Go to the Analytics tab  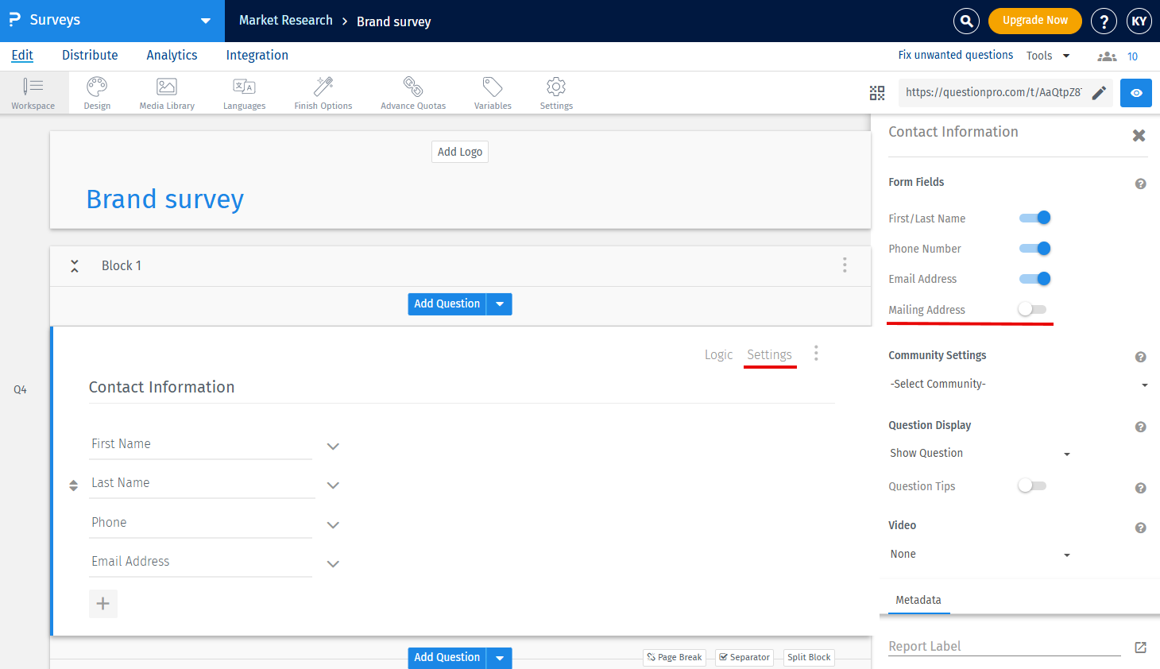[172, 55]
